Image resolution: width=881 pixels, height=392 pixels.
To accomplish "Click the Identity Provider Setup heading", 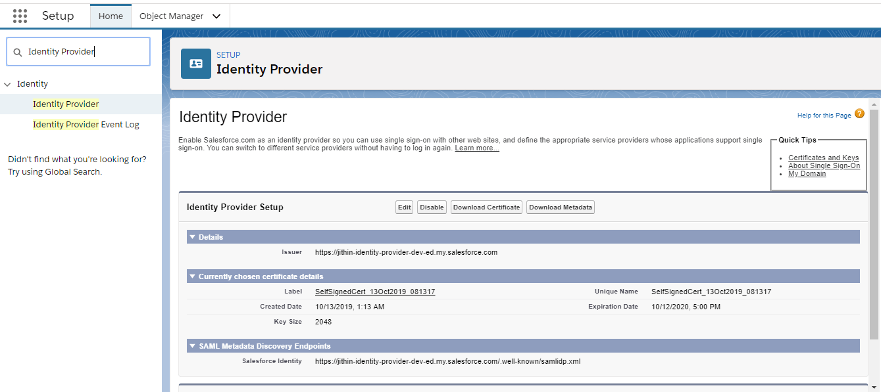I will 235,207.
